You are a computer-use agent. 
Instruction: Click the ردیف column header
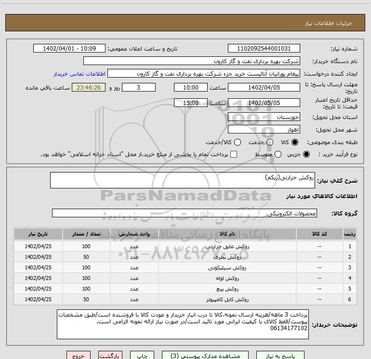(350, 234)
